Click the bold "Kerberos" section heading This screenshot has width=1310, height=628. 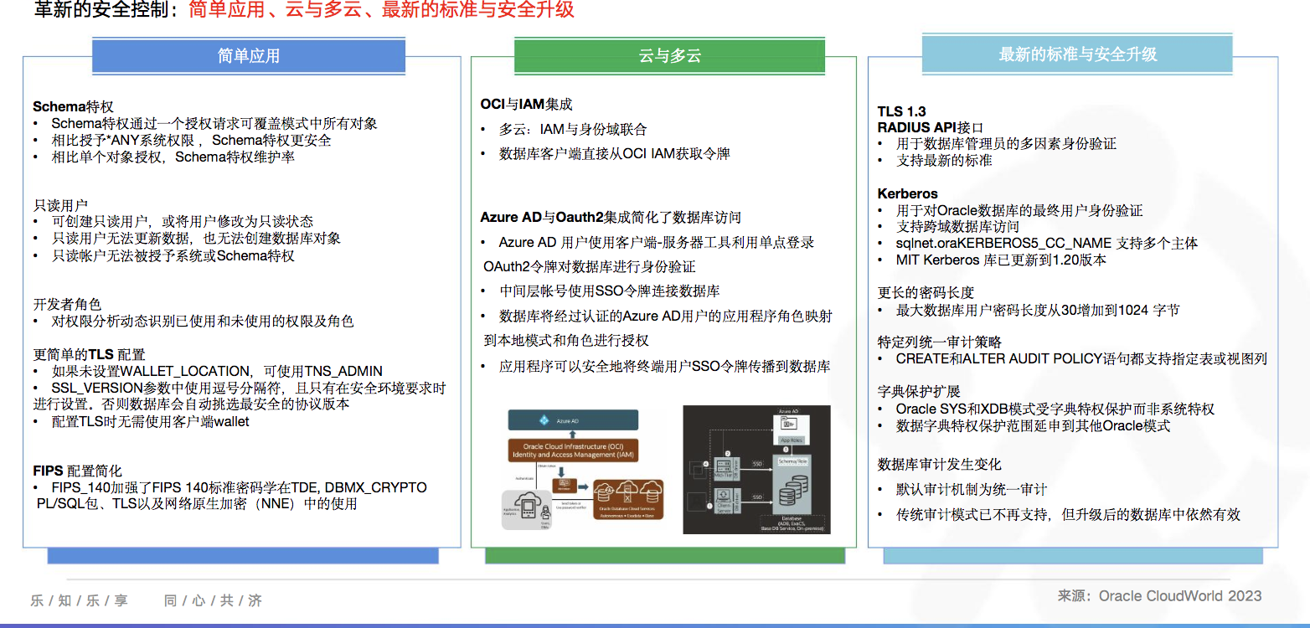(x=907, y=193)
